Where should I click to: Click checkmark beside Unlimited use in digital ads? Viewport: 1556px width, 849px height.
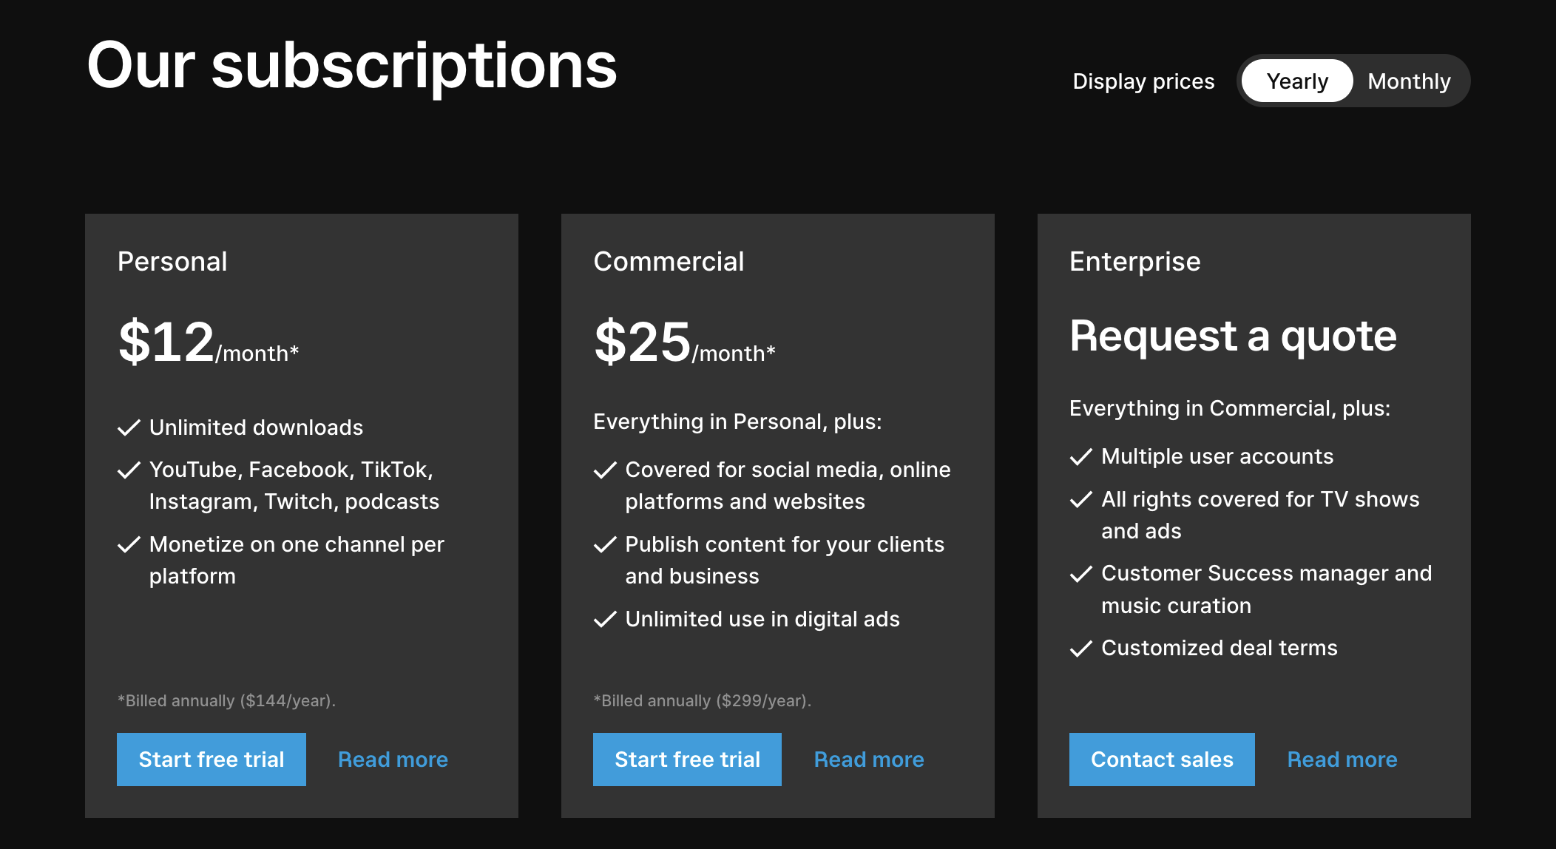pyautogui.click(x=605, y=620)
